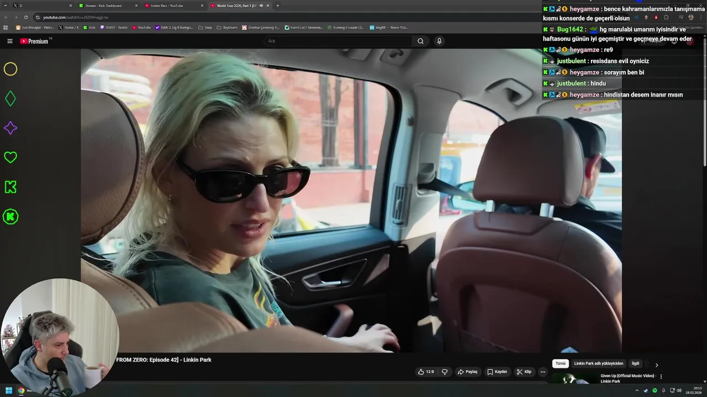Click the round Kick K badge icon
Image resolution: width=707 pixels, height=397 pixels.
coord(10,217)
